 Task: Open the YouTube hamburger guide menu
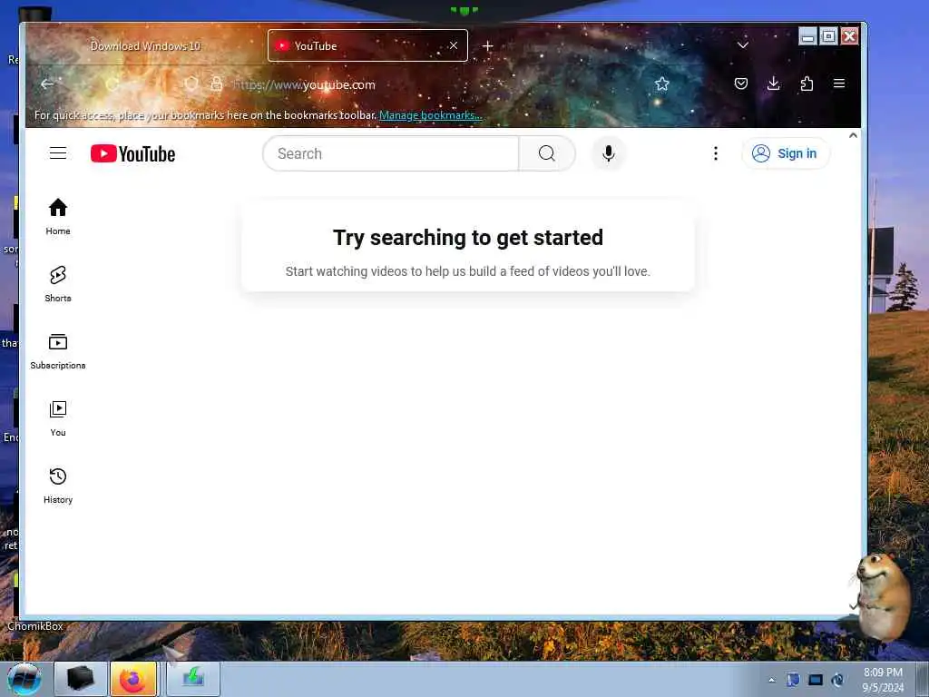pyautogui.click(x=57, y=153)
